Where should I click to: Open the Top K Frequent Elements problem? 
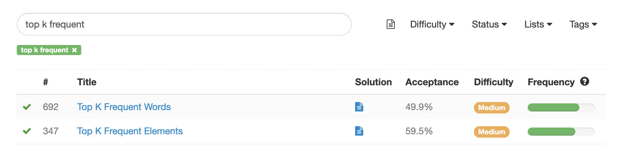[130, 131]
